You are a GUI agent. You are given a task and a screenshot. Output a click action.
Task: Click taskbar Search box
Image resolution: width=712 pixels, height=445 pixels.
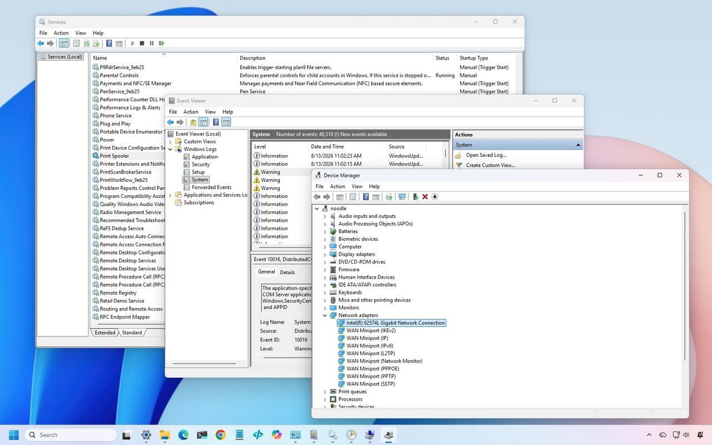click(71, 435)
